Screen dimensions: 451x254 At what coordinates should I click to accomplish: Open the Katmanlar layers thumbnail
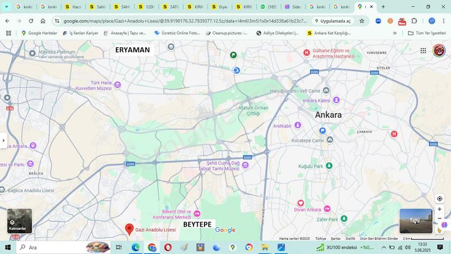click(20, 221)
